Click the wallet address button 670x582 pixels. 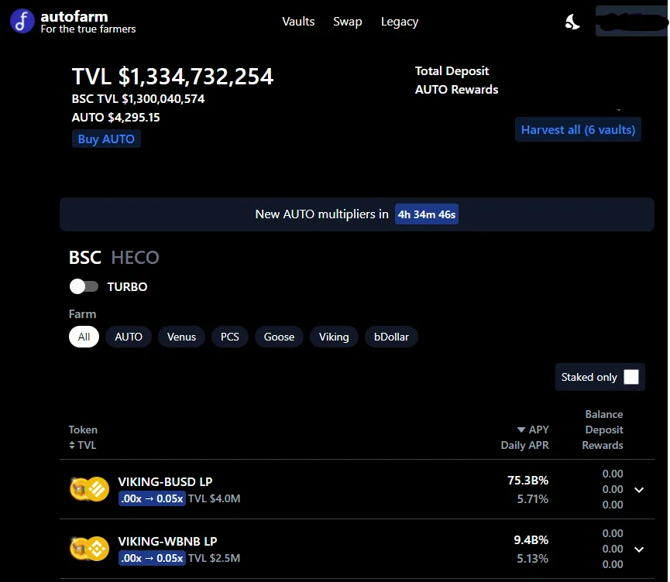tap(631, 22)
